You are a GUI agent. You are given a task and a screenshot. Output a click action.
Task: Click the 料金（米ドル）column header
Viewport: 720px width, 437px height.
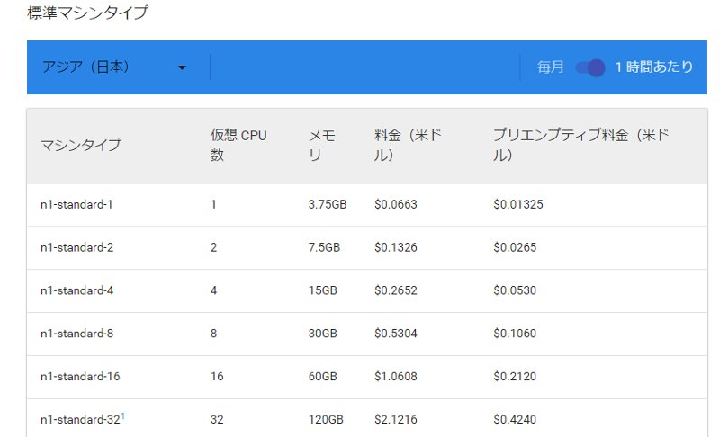pos(408,145)
